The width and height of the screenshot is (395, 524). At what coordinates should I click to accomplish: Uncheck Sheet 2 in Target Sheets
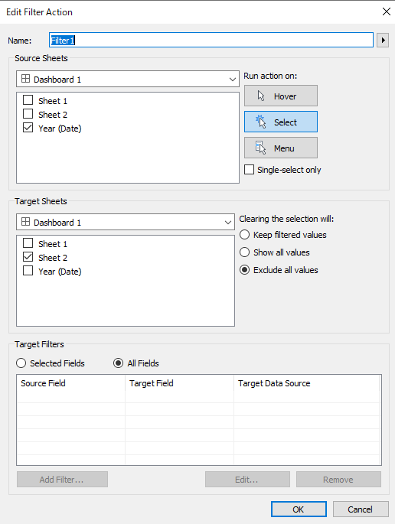pos(28,257)
